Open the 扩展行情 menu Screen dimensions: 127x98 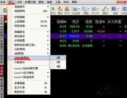point(30,2)
